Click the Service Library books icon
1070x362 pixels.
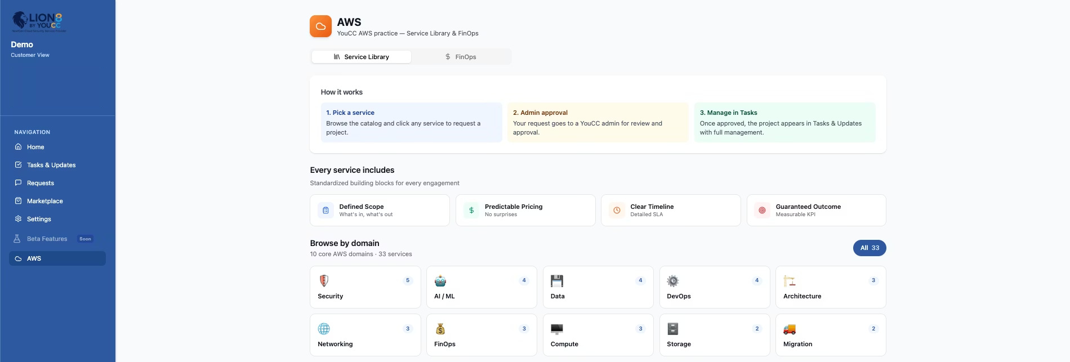tap(337, 57)
